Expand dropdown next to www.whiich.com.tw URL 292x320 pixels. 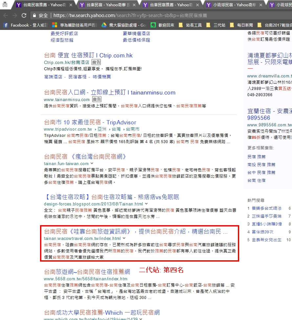(x=141, y=319)
